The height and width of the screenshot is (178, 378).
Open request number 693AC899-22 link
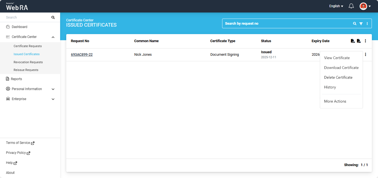[82, 55]
